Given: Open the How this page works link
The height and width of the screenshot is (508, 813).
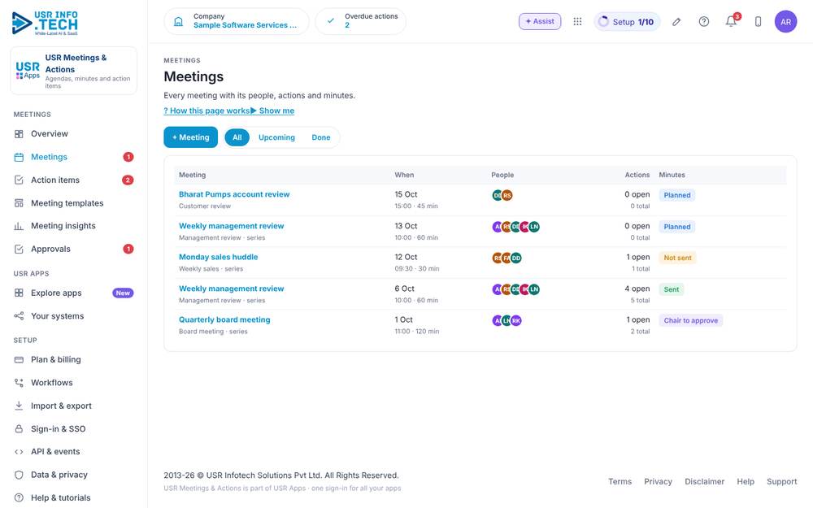Looking at the screenshot, I should point(207,111).
